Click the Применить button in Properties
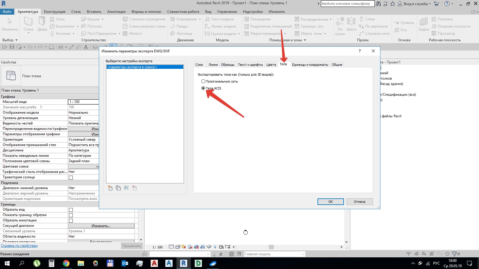Viewport: 479px width, 269px height. [x=132, y=246]
